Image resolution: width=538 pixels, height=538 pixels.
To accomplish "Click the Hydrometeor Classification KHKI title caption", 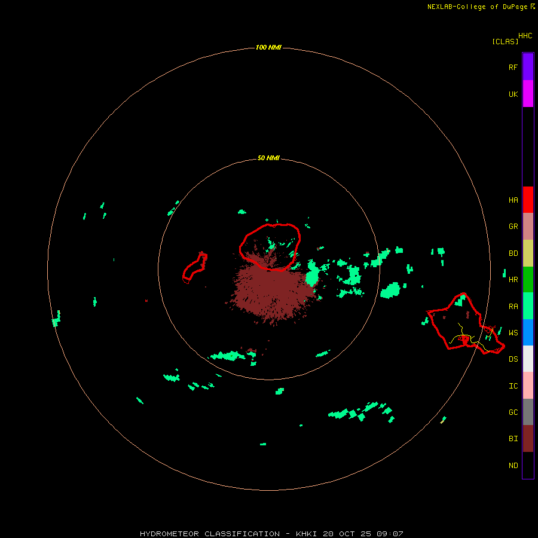I will click(x=271, y=534).
